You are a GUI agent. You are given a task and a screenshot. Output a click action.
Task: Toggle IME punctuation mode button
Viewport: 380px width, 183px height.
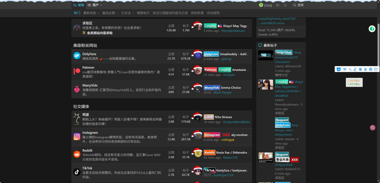[x=350, y=69]
